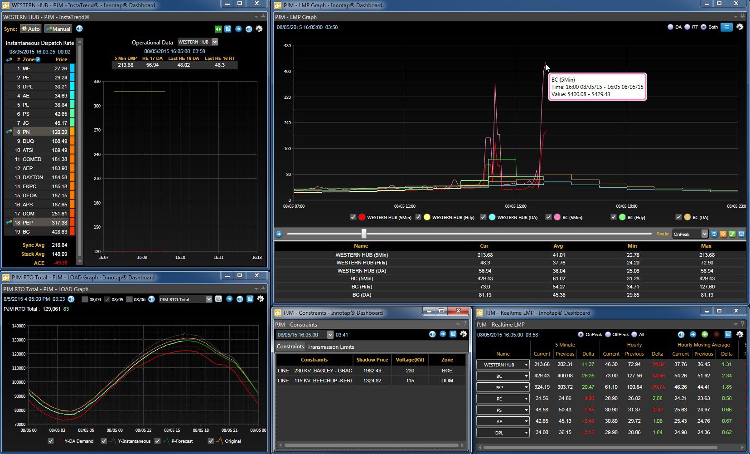
Task: Switch to the Constraints tab
Action: tap(290, 347)
